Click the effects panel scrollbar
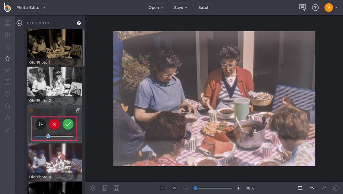This screenshot has width=343, height=194. 84,48
